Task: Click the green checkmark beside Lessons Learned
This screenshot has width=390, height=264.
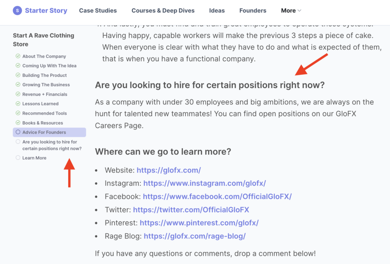Action: coord(18,104)
